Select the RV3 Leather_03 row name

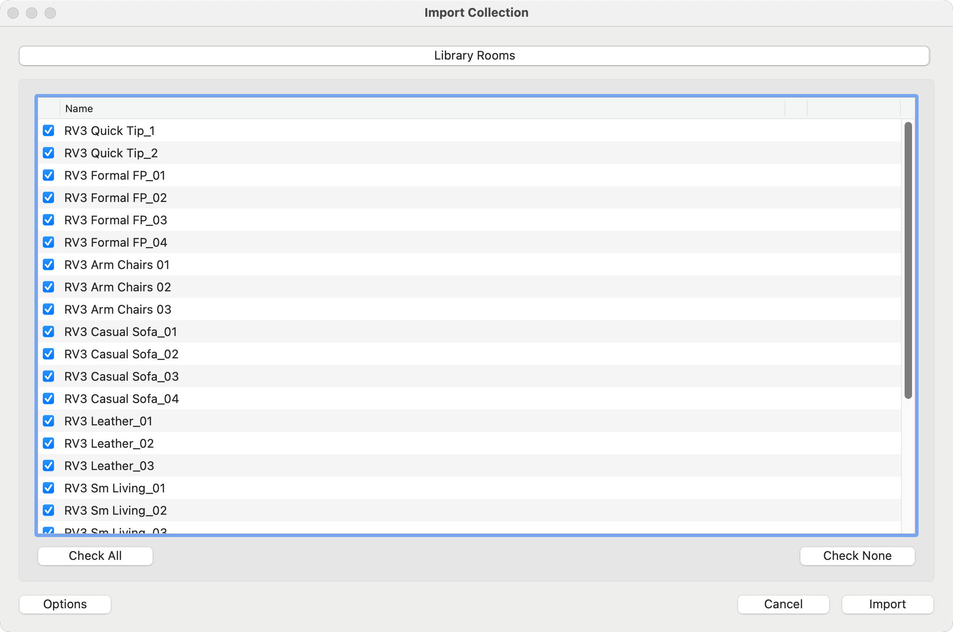click(x=109, y=466)
